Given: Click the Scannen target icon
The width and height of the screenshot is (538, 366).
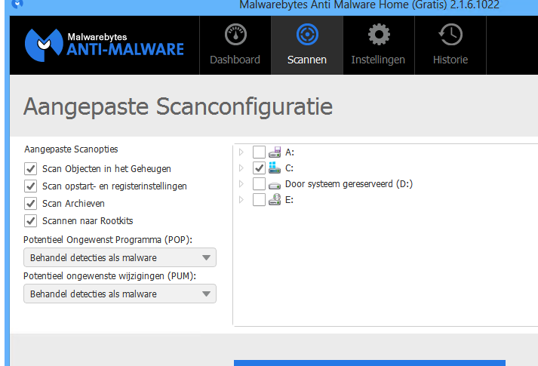Looking at the screenshot, I should pyautogui.click(x=307, y=35).
